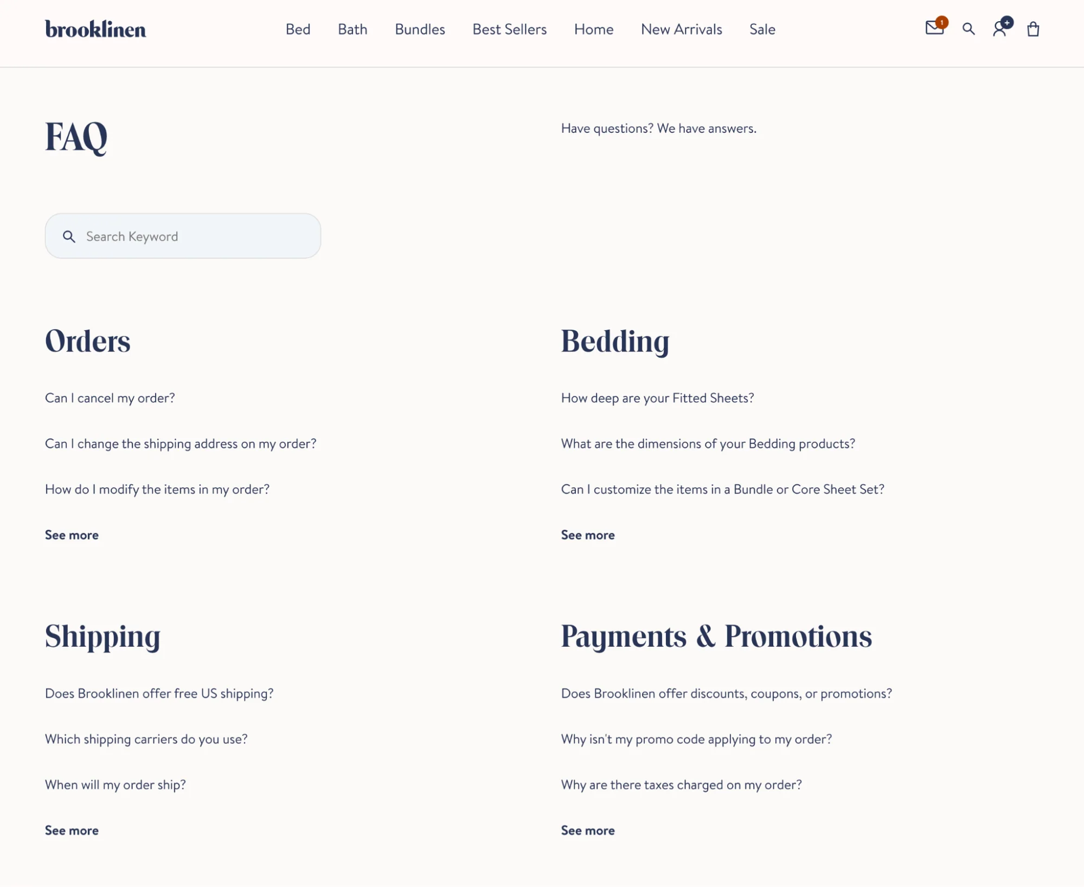Open 'Why isn't my promo code applying to my order?'
The height and width of the screenshot is (887, 1084).
696,738
